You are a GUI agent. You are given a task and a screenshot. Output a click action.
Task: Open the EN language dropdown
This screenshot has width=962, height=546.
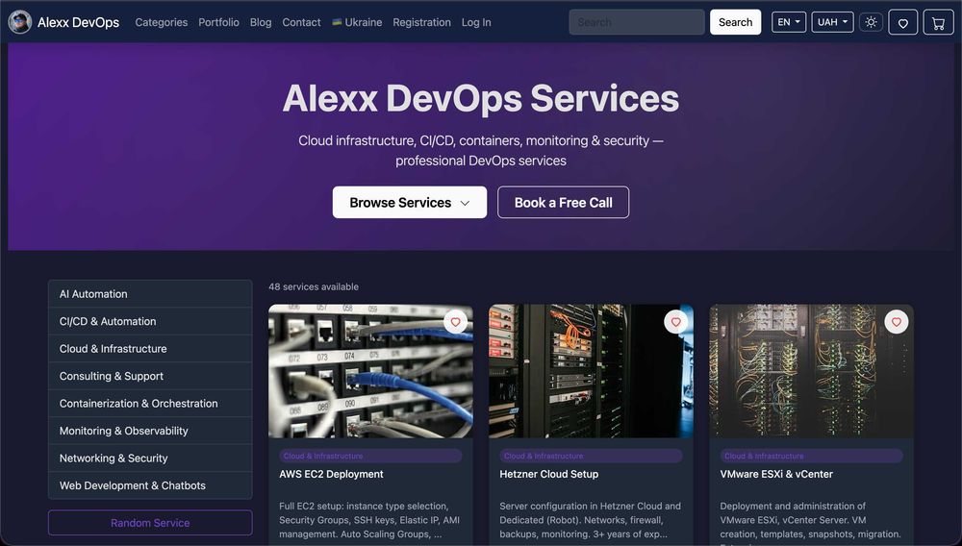click(x=789, y=22)
